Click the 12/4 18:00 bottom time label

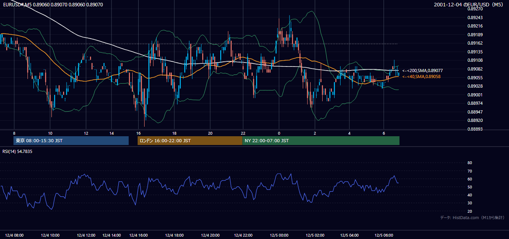tap(174, 235)
